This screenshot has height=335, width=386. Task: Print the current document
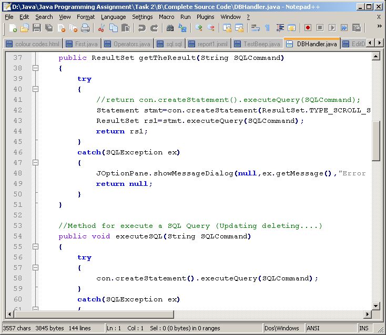85,28
